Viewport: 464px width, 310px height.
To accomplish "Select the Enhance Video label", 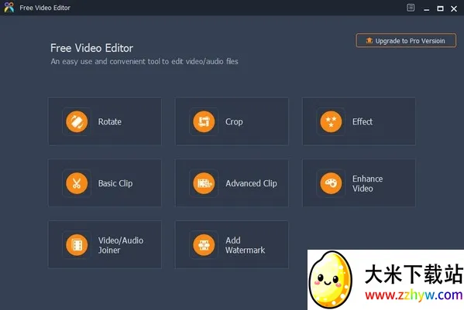I will click(367, 184).
